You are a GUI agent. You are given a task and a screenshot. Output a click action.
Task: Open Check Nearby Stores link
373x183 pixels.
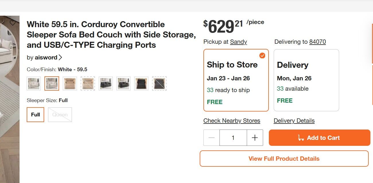(232, 121)
